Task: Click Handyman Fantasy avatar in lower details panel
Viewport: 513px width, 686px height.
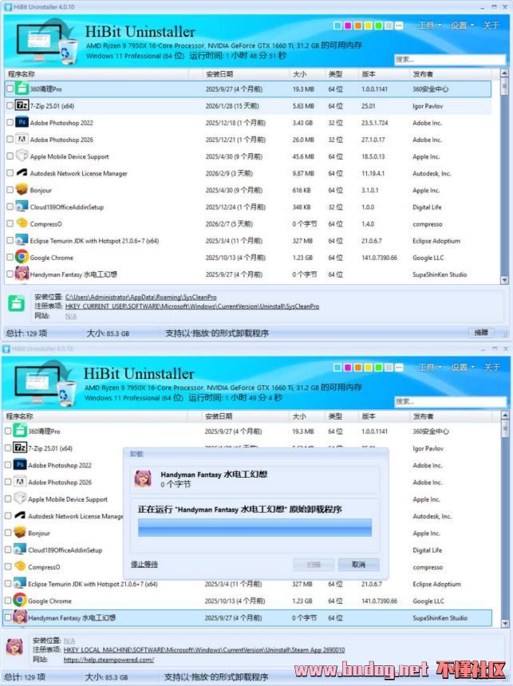Action: tap(14, 647)
